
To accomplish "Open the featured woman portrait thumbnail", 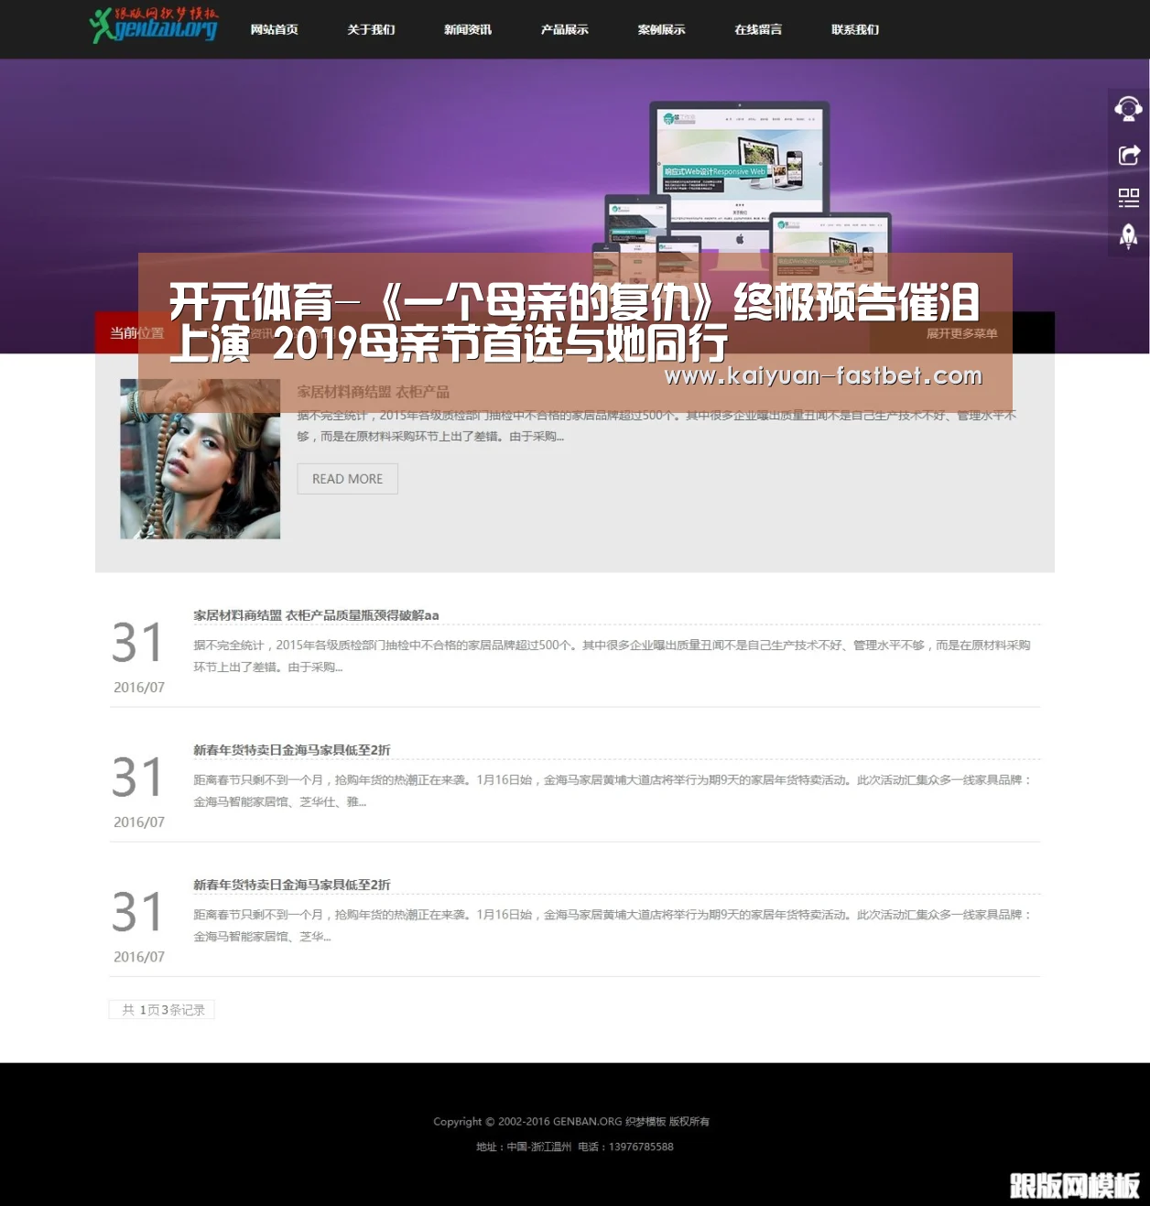I will [x=200, y=459].
